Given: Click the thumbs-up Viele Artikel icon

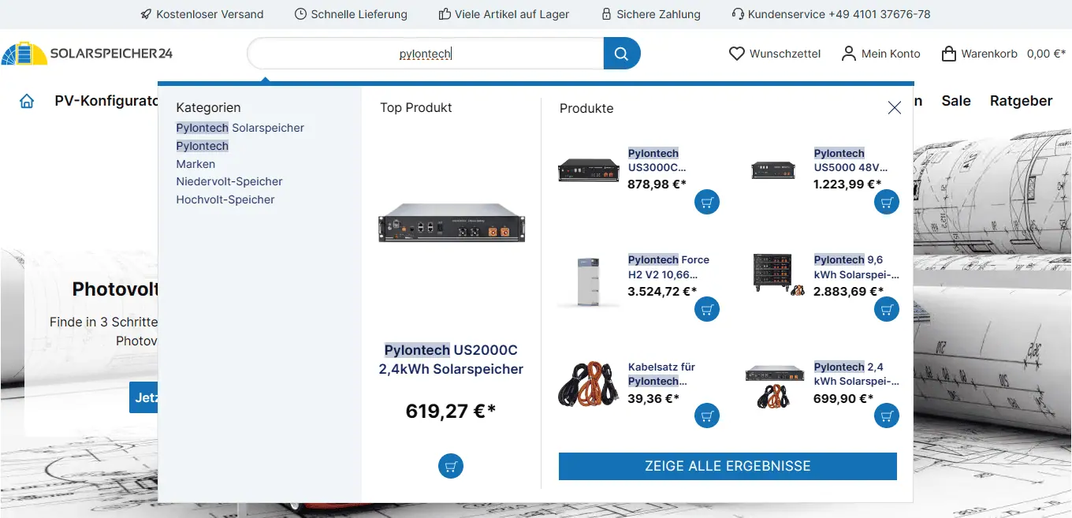Looking at the screenshot, I should (x=445, y=14).
